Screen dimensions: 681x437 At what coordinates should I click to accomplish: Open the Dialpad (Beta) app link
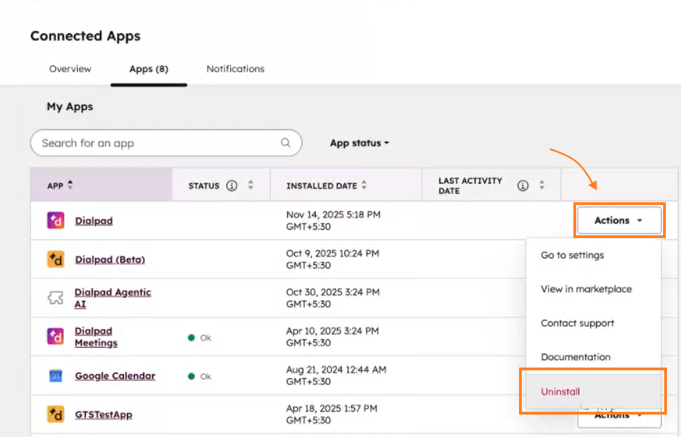point(110,259)
